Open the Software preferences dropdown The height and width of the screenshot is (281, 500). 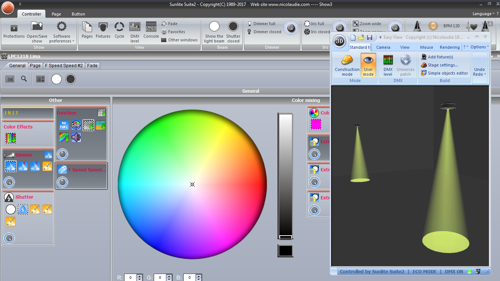click(62, 32)
